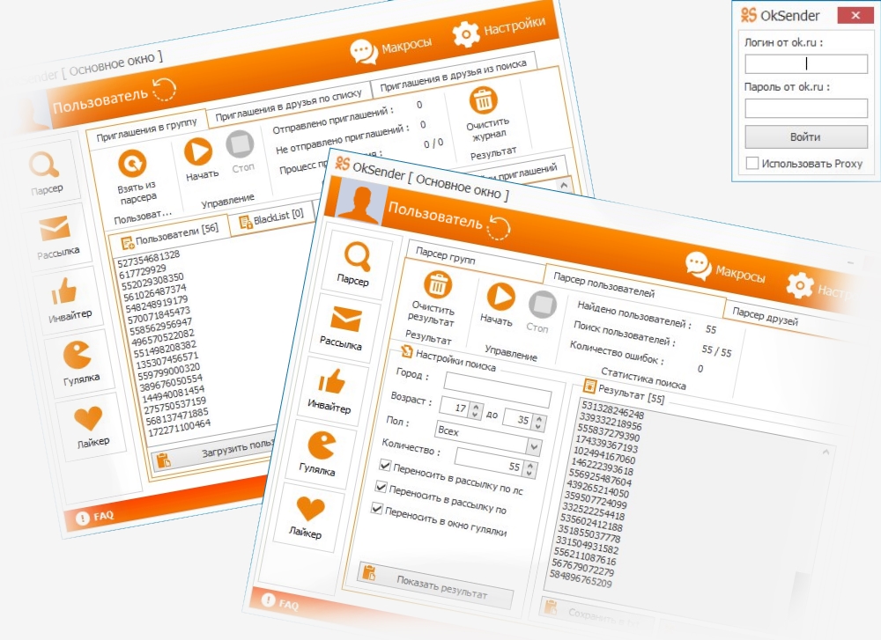The image size is (881, 640).
Task: Toggle Переносить в окно гулялки checkbox
Action: coord(378,509)
